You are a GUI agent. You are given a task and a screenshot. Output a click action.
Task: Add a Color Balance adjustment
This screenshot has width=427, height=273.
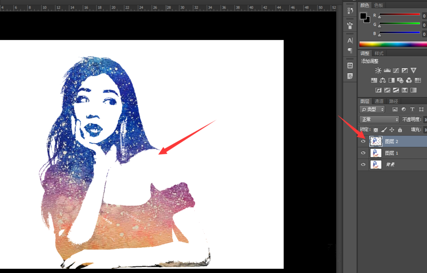tap(383, 80)
